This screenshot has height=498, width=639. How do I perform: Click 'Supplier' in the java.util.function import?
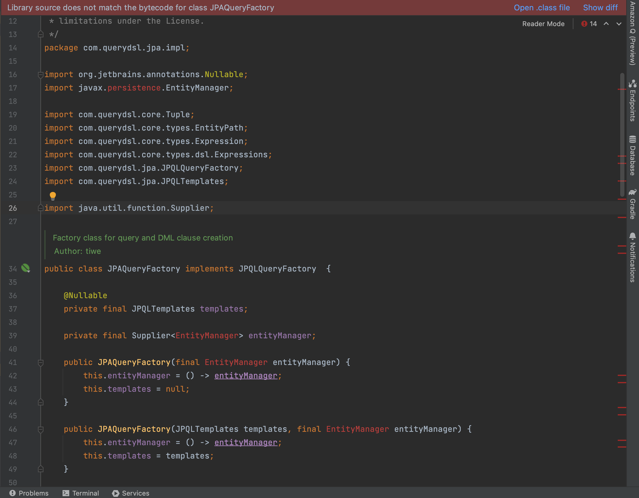click(x=190, y=208)
